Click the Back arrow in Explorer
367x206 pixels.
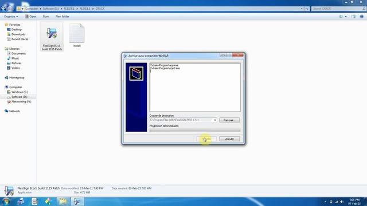pyautogui.click(x=3, y=9)
